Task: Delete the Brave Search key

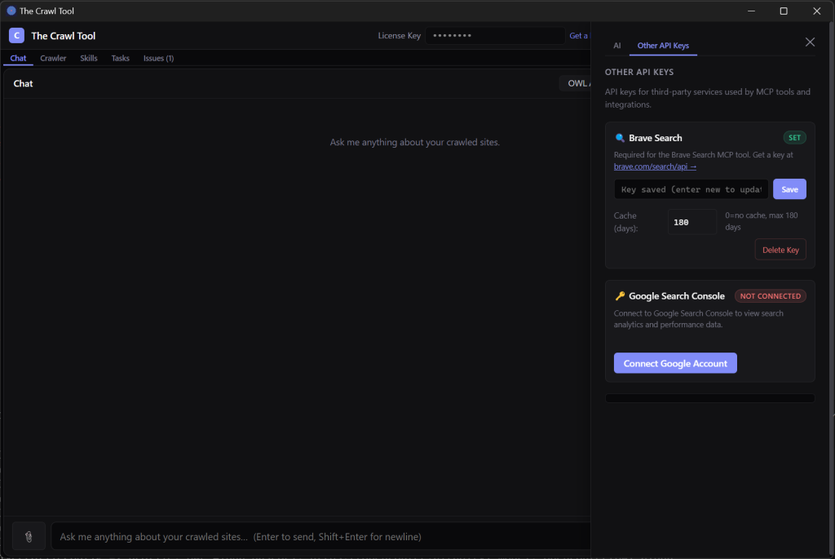Action: 780,250
